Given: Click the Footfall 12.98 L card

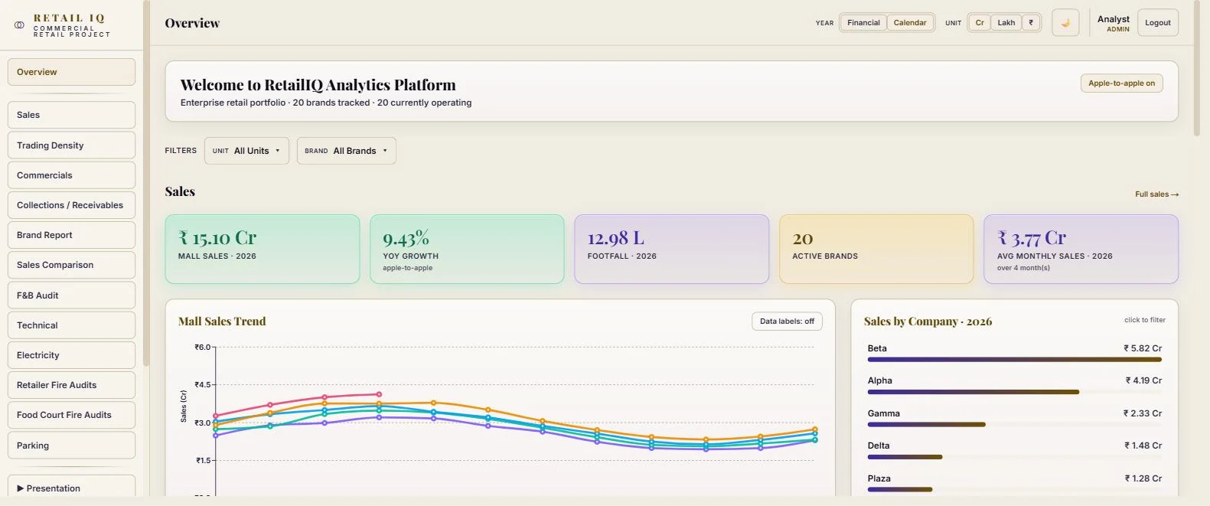Looking at the screenshot, I should (x=671, y=249).
